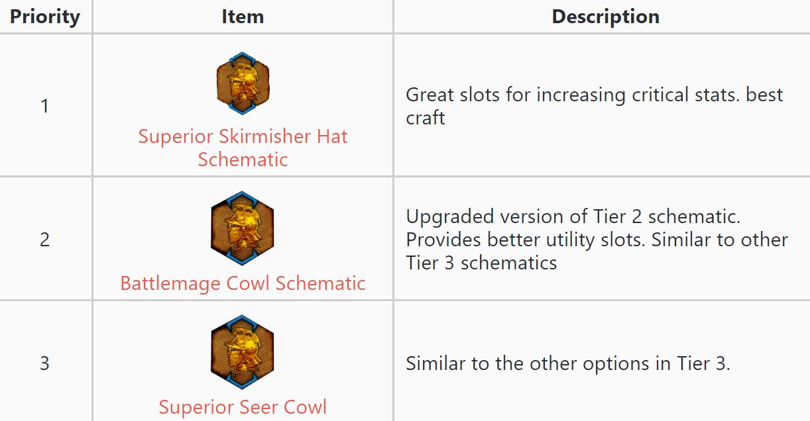Click the Priority column header
Viewport: 810px width, 421px height.
(x=45, y=17)
